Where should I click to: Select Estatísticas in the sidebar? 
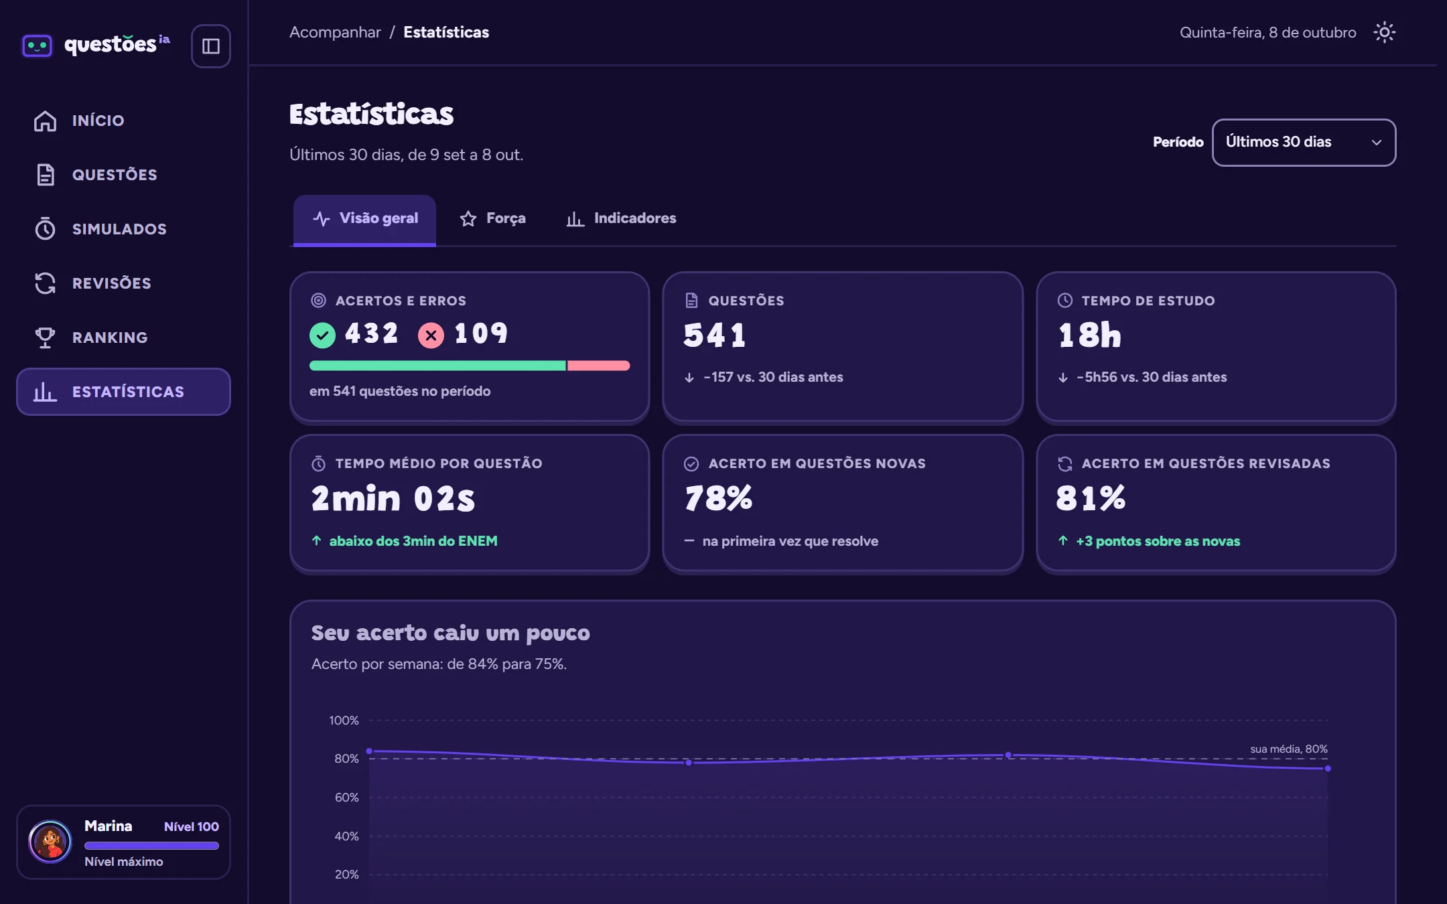tap(123, 392)
